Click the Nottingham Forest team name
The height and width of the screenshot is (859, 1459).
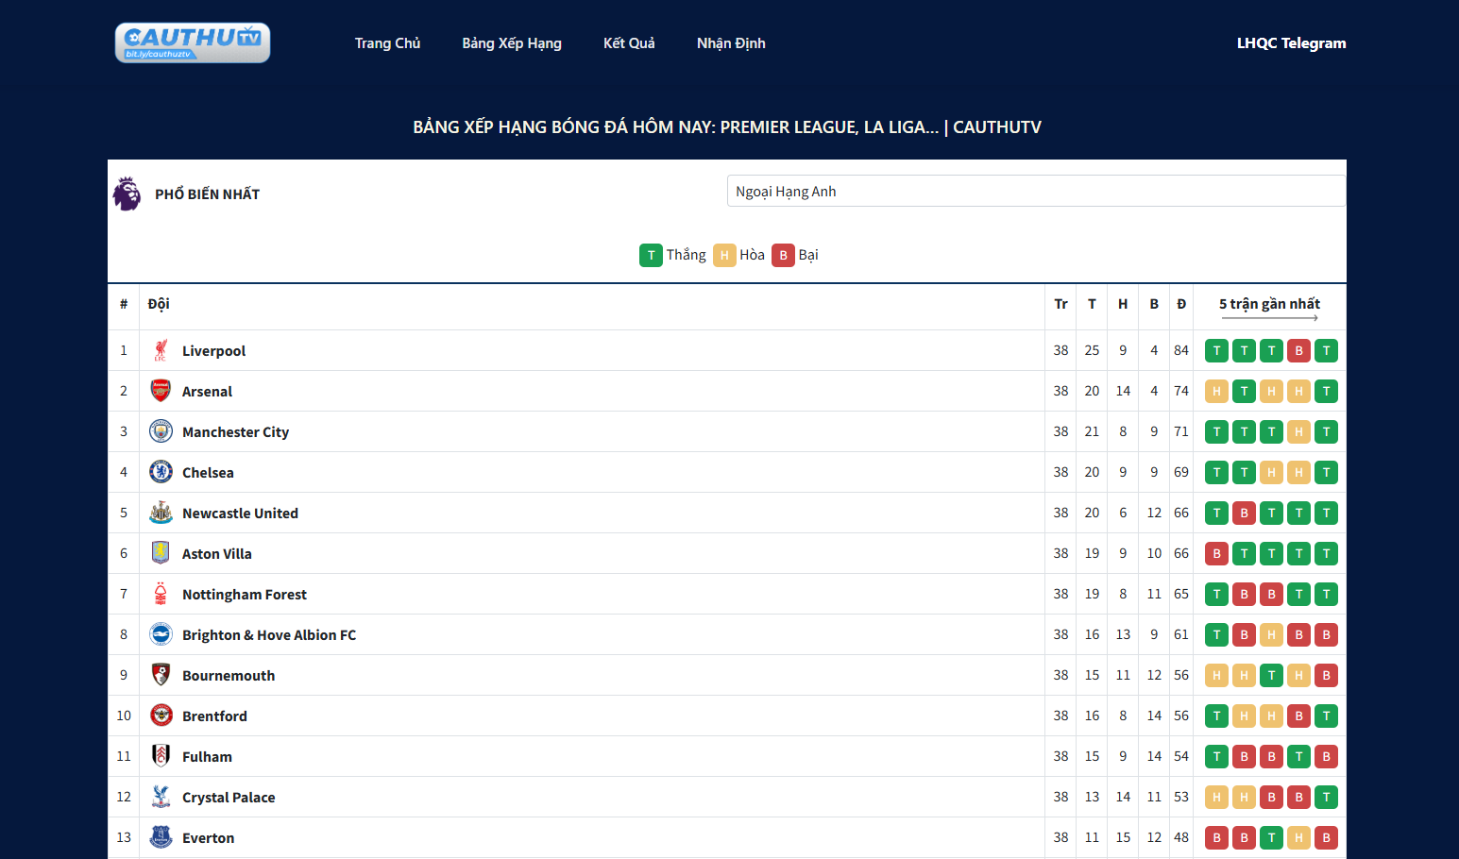coord(245,595)
